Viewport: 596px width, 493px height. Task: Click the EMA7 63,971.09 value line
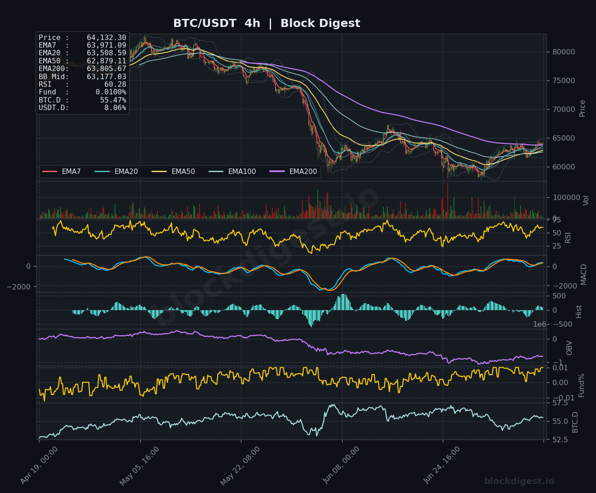click(82, 45)
